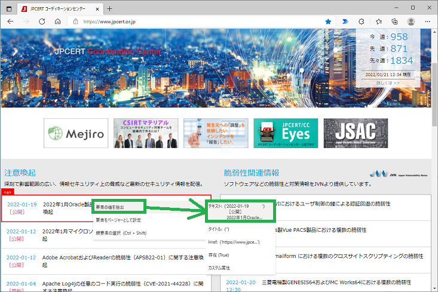
Task: Open the user profile avatar
Action: pos(411,21)
